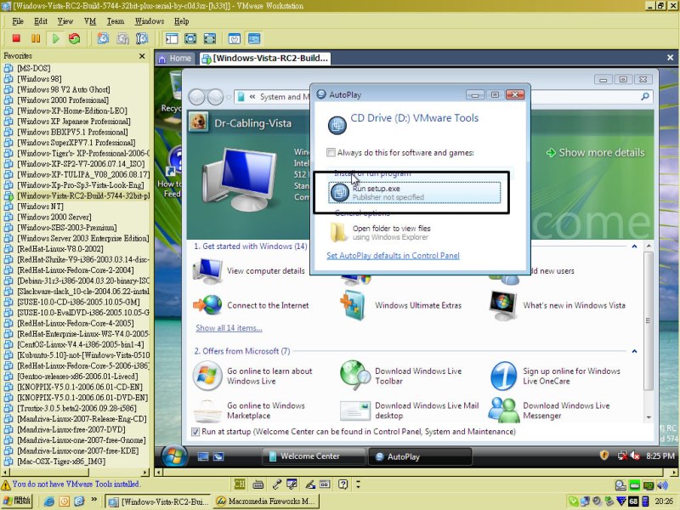Click the VMware hard disk status icon
Viewport: 680px width, 510px height.
tap(620, 485)
